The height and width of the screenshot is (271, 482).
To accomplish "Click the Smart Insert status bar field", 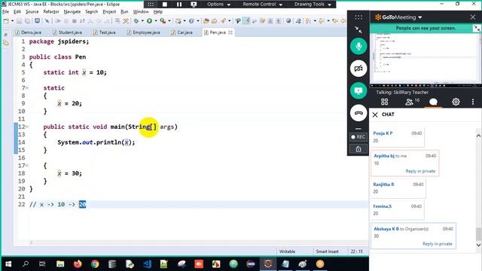I will coord(327,251).
